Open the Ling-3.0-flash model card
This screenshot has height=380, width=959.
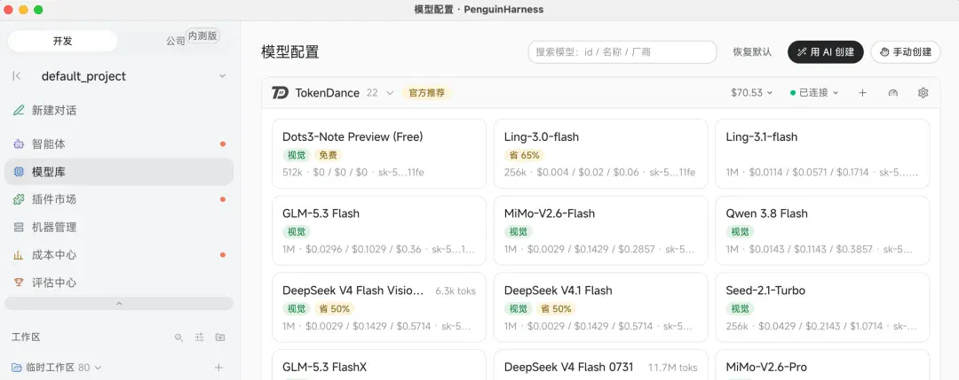pyautogui.click(x=600, y=154)
